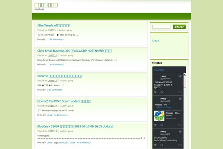Open the @yang824 header link in twitter widget
This screenshot has height=149, width=223.
click(159, 70)
